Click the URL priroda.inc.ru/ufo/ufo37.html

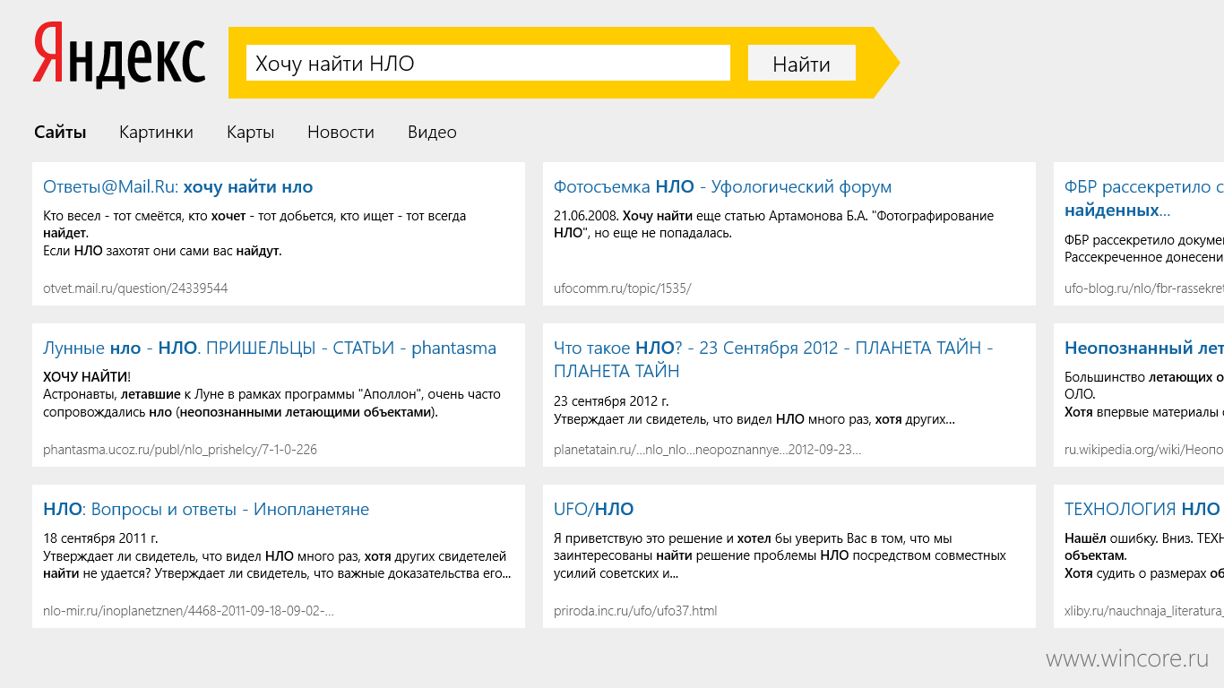635,610
